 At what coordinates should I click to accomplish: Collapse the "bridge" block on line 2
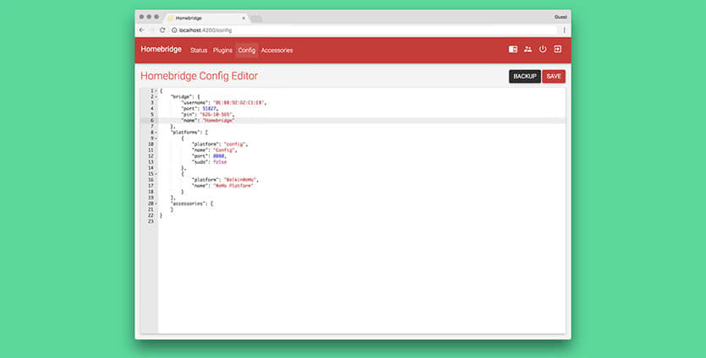tap(156, 96)
